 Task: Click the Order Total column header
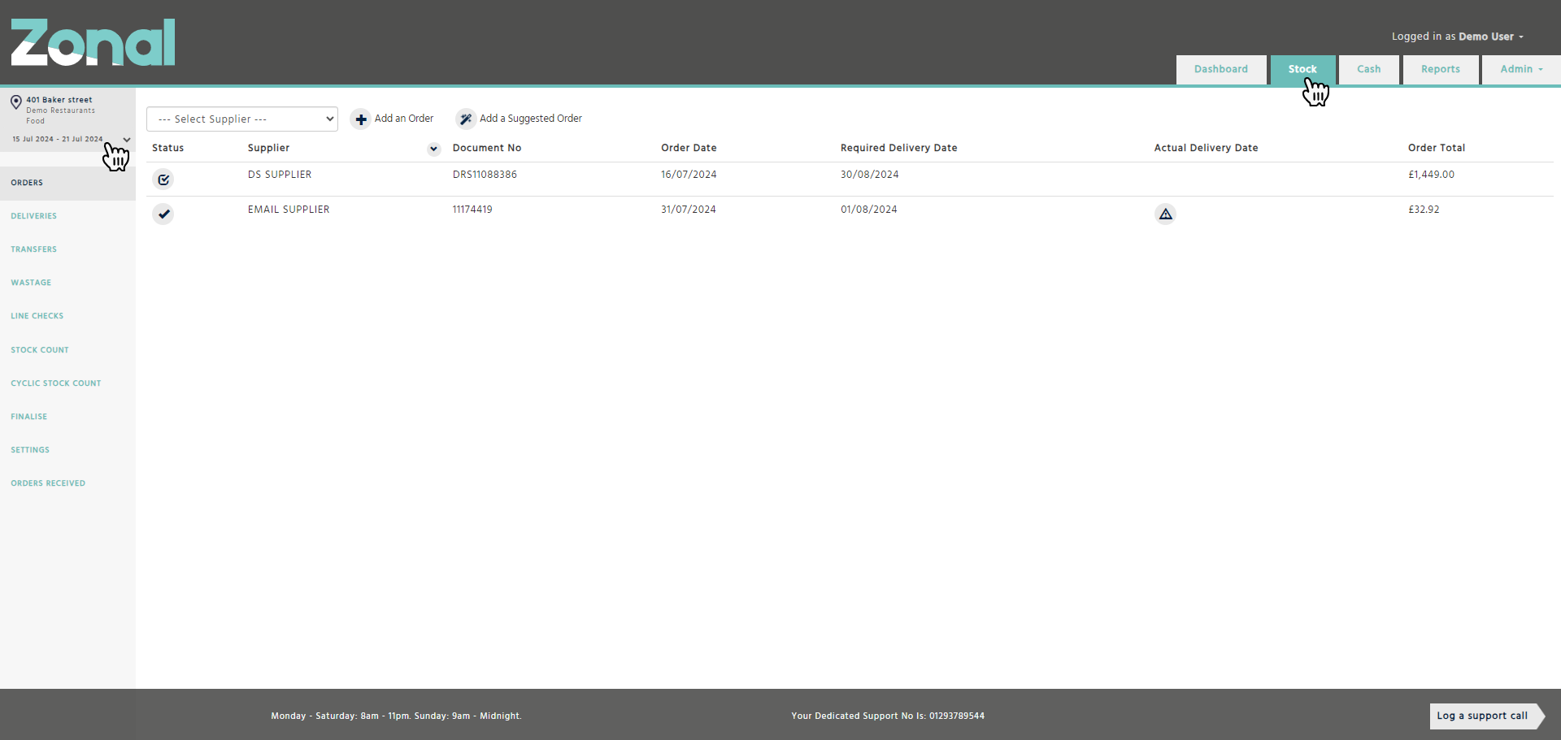tap(1437, 148)
